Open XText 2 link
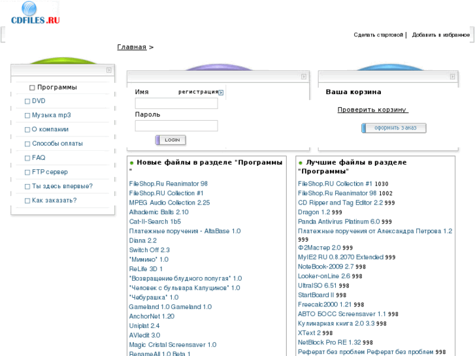 [309, 332]
